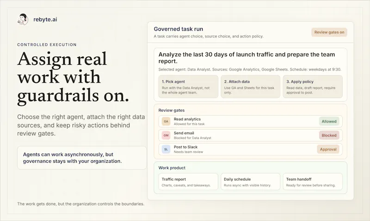Click 'Needs team review' subtext
Image resolution: width=370 pixels, height=221 pixels.
point(188,152)
